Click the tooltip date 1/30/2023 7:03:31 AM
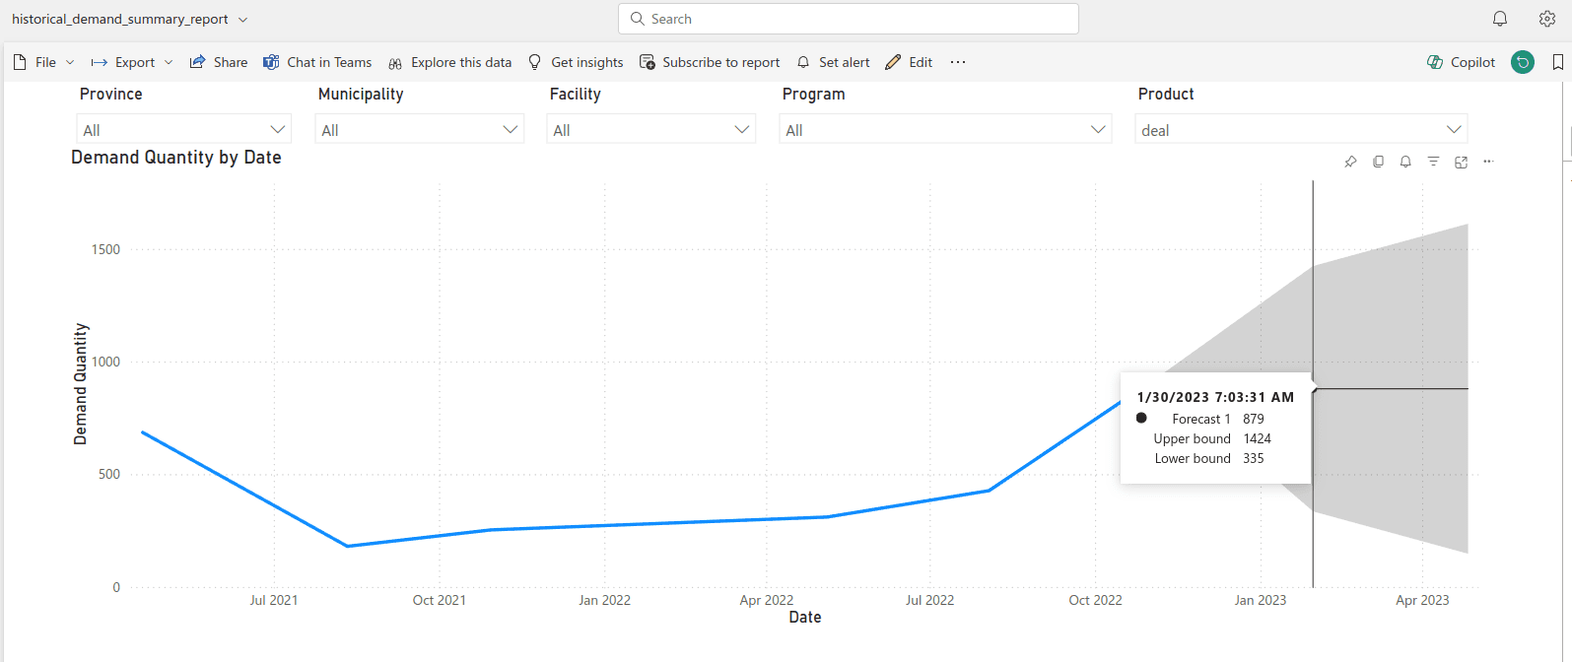Screen dimensions: 1572x662 coord(1215,397)
